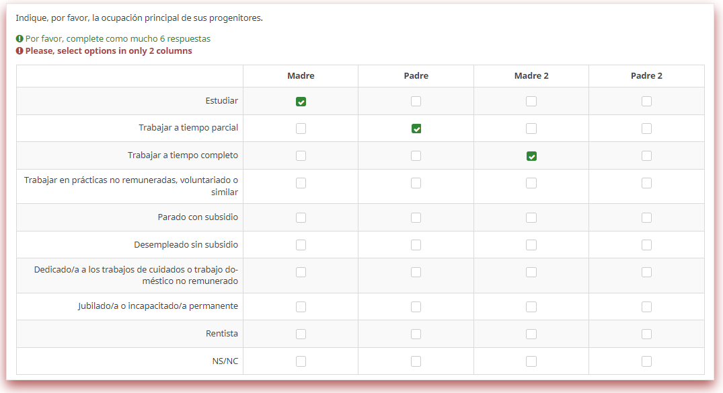Screen dimensions: 723x393
Task: Click the Padre column header
Action: tap(416, 76)
